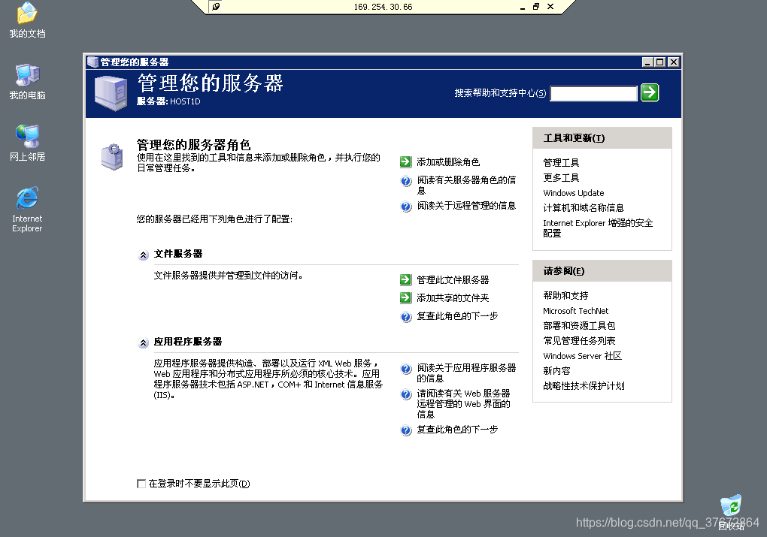The height and width of the screenshot is (537, 767).
Task: Minimize the 管理您的服务器 window
Action: click(x=647, y=62)
